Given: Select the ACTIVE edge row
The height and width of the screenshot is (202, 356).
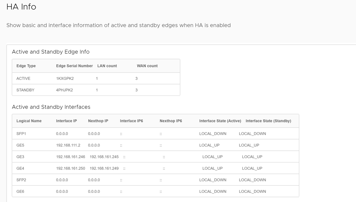Looking at the screenshot, I should pyautogui.click(x=23, y=78).
